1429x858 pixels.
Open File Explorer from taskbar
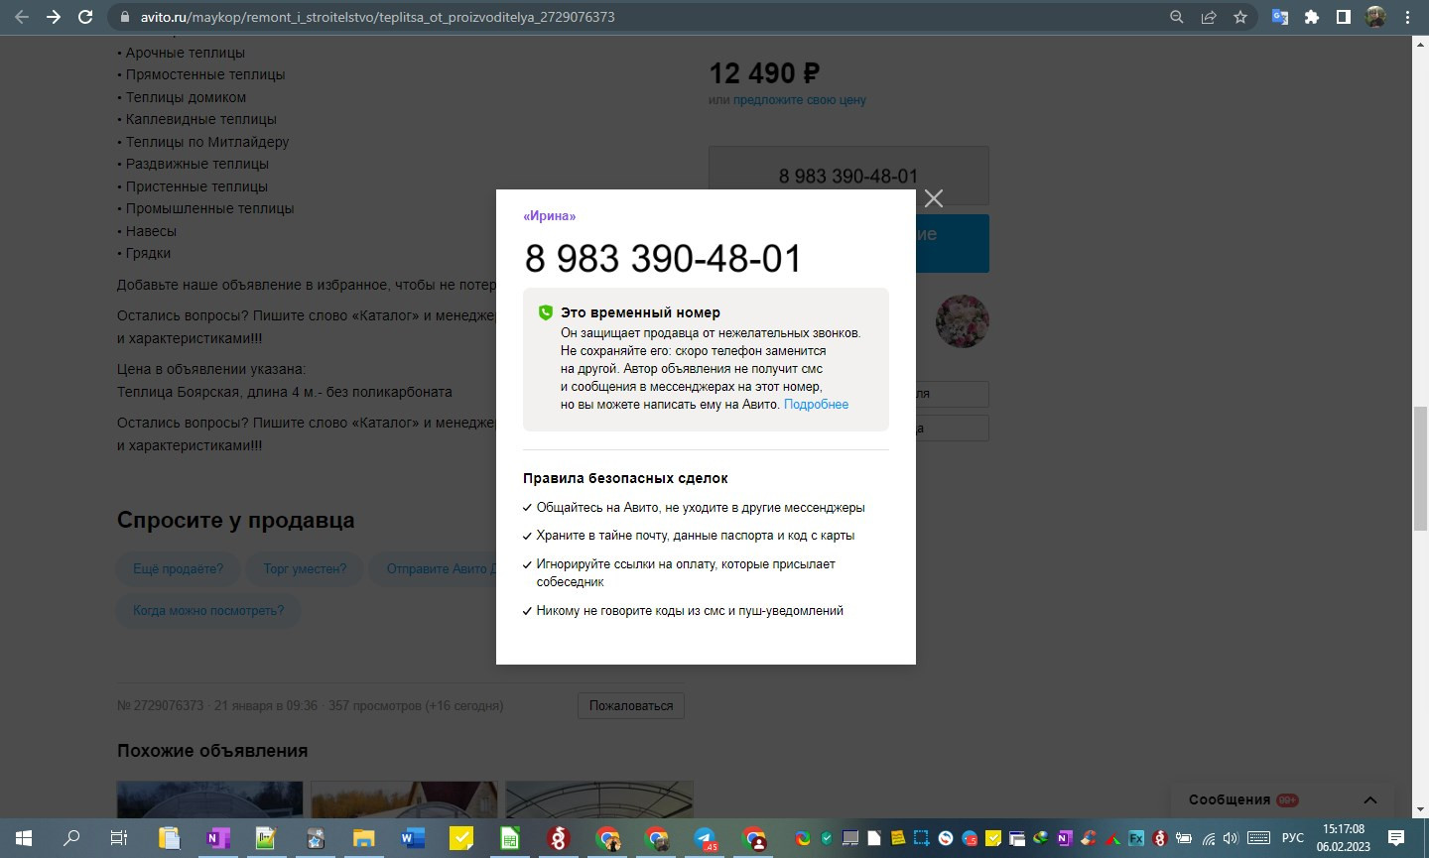[x=363, y=838]
